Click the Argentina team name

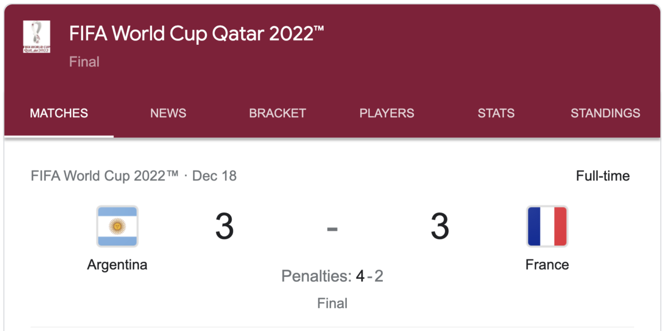click(x=117, y=265)
